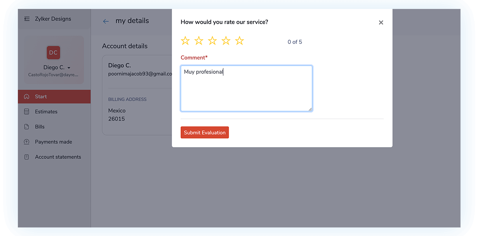Click the Start home icon
Image resolution: width=478 pixels, height=236 pixels.
26,96
